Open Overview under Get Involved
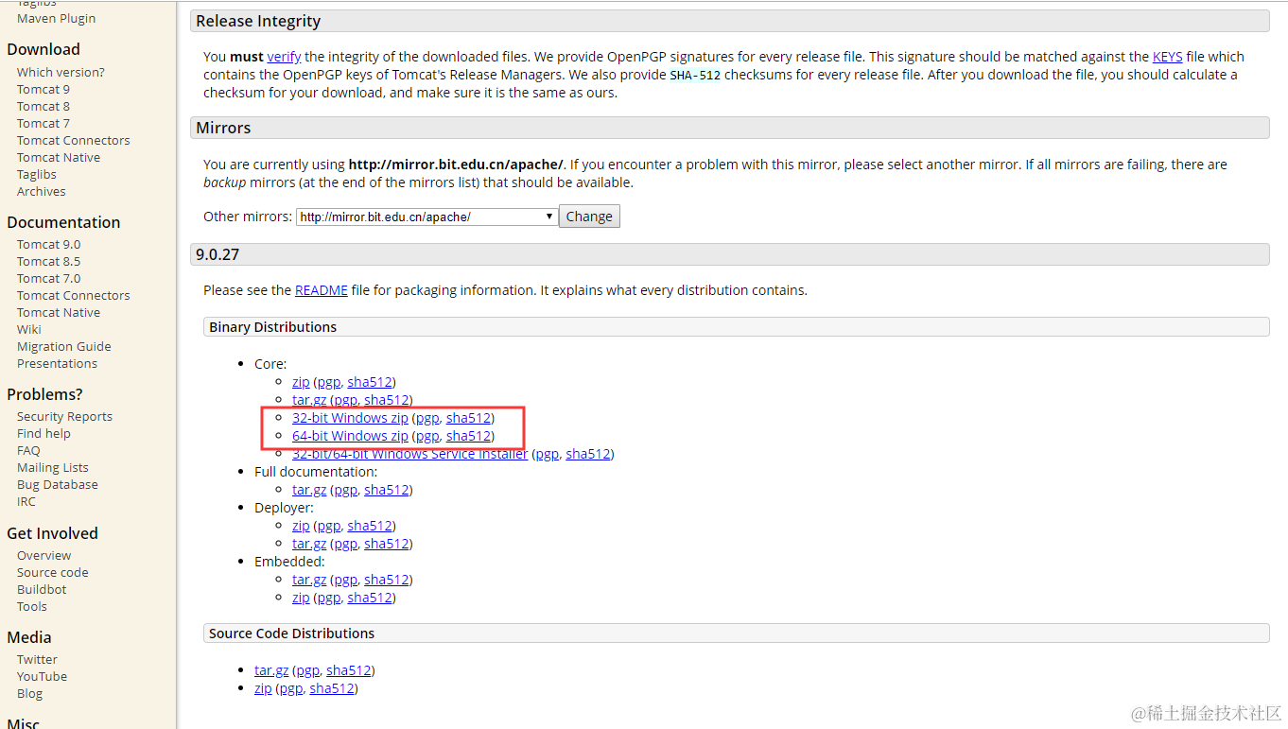The image size is (1288, 729). [44, 555]
